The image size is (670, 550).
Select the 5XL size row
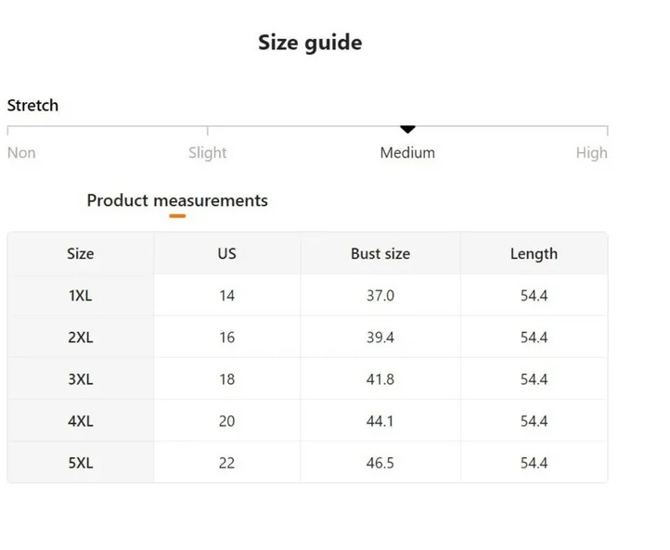tap(307, 463)
